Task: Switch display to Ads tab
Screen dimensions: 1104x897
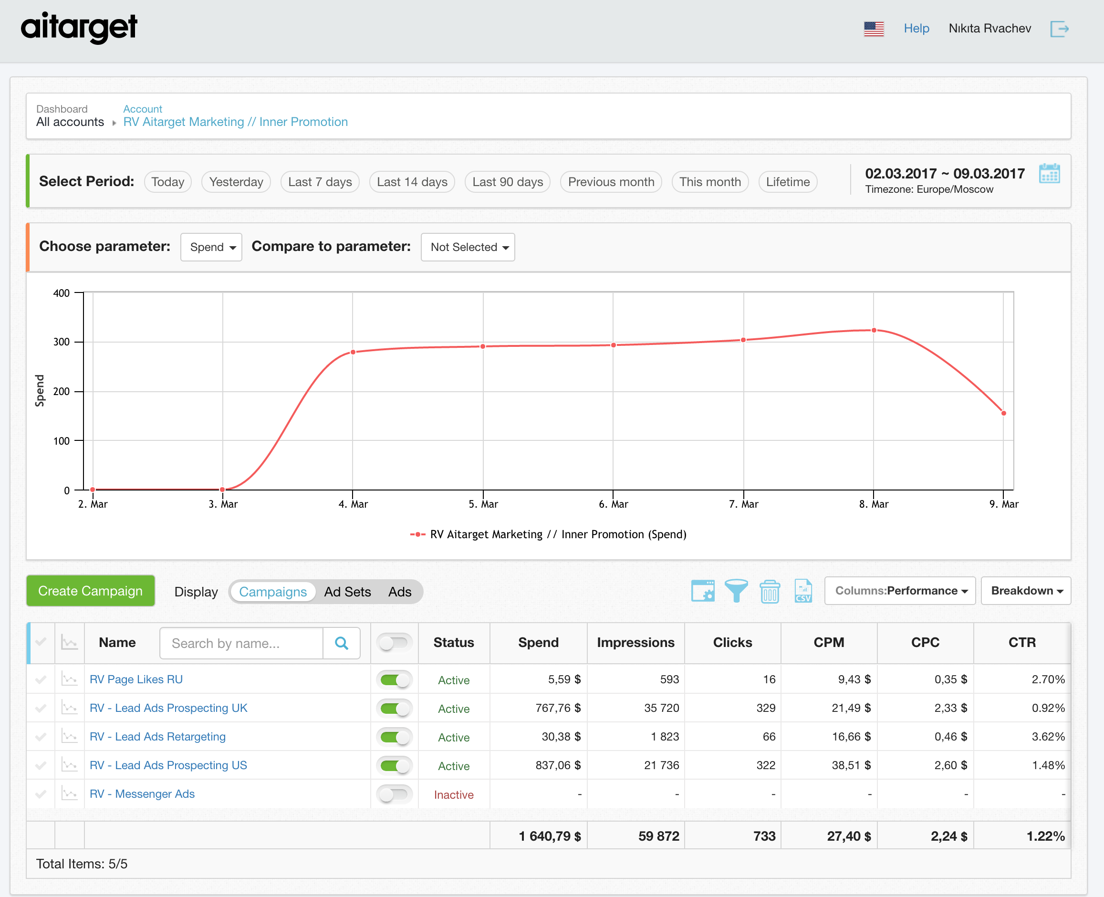Action: pos(400,592)
